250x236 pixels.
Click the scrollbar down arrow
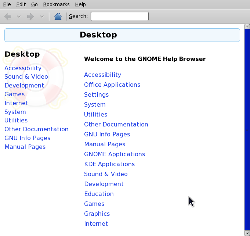[x=247, y=233]
